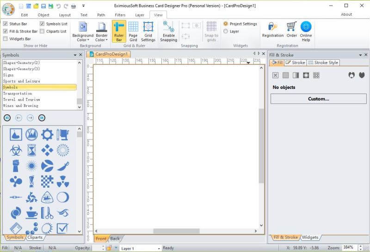Viewport: 370px width, 252px height.
Task: Open the Layout ribbon tab
Action: 65,15
